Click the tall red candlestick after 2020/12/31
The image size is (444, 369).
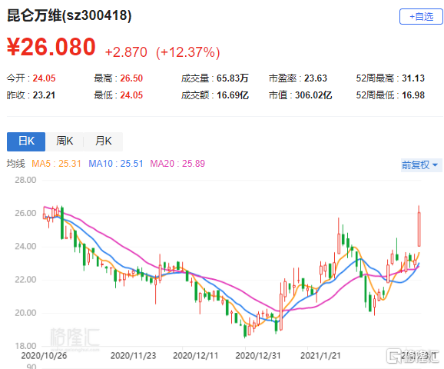pos(281,312)
